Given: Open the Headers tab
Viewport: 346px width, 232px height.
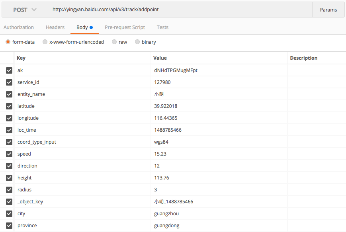Looking at the screenshot, I should click(55, 27).
